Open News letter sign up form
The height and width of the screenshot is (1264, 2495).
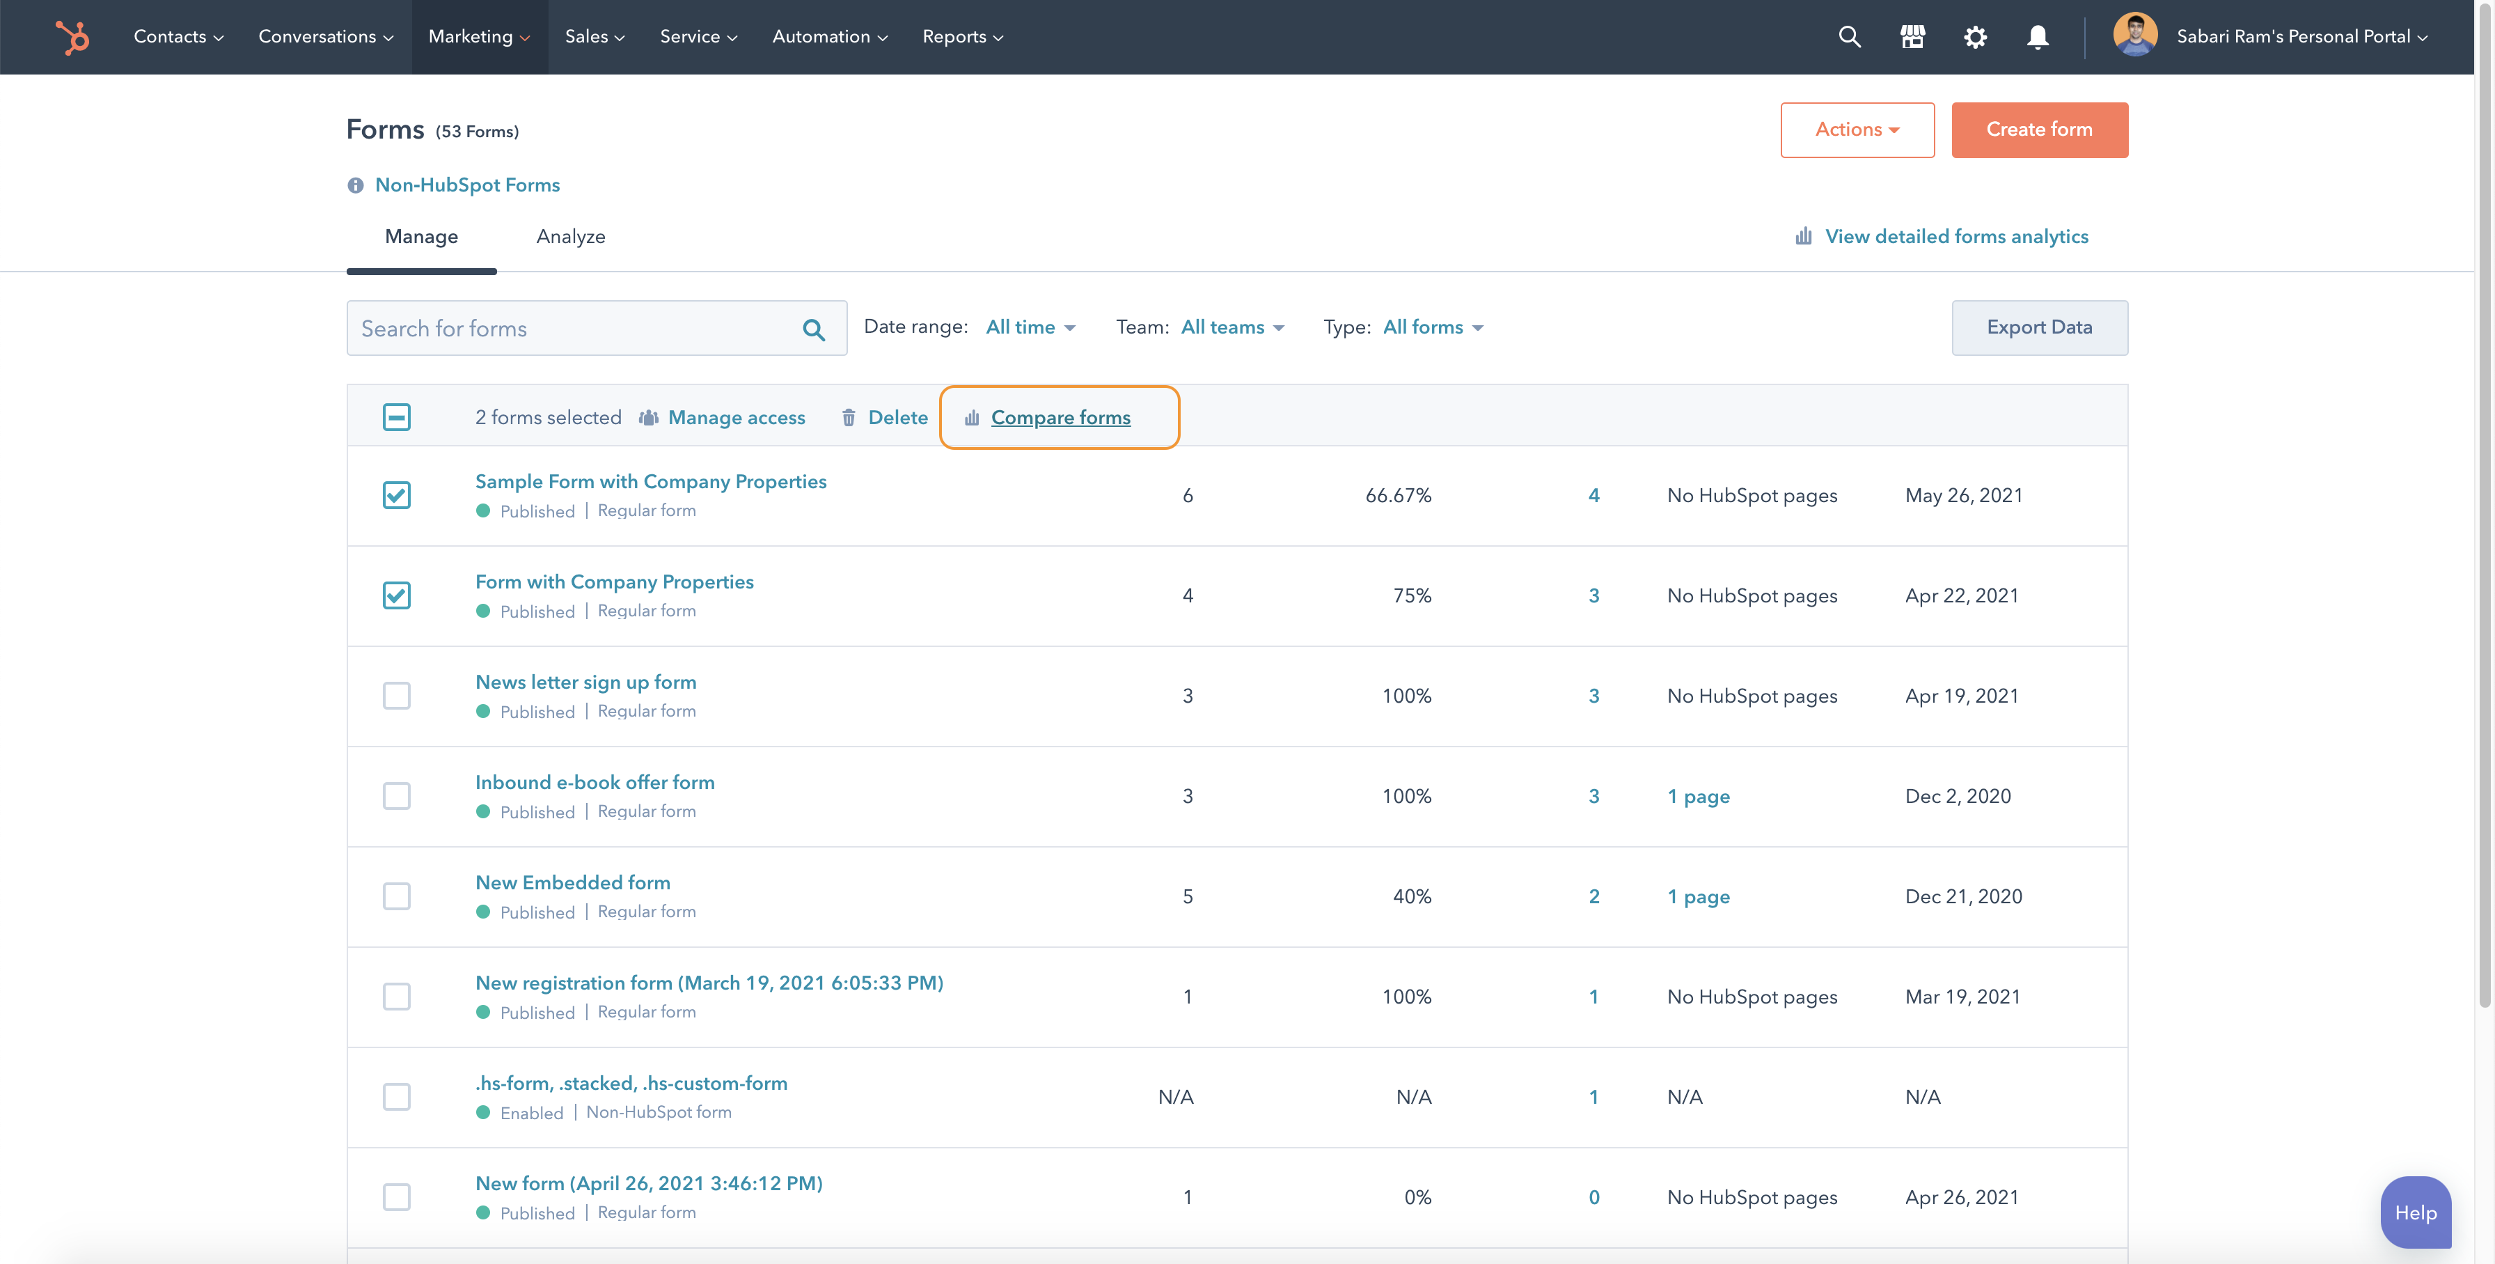(585, 682)
